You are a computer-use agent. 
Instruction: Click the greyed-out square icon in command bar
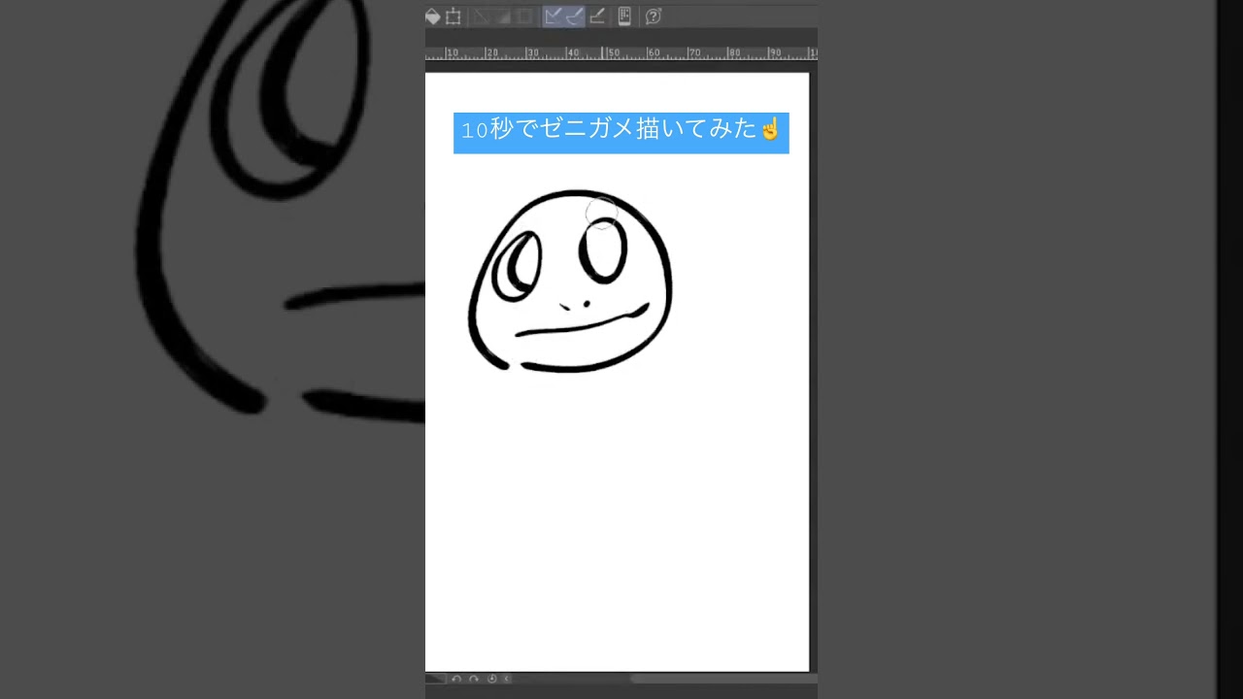pyautogui.click(x=524, y=17)
